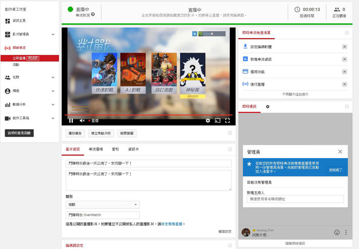Switch to the 資訊卡 tab

[x=133, y=149]
